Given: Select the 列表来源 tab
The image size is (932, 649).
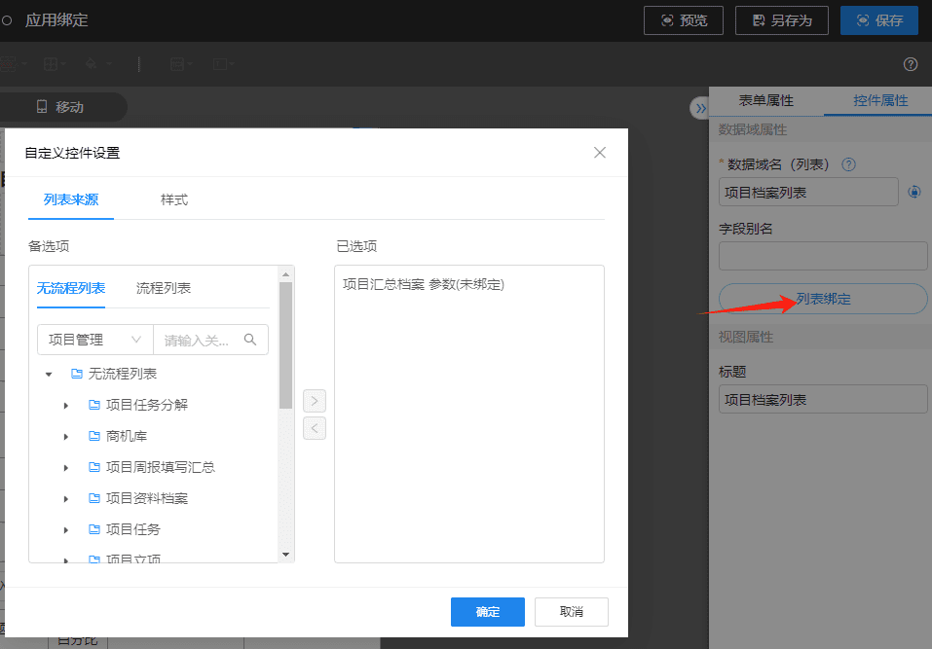Looking at the screenshot, I should (71, 199).
